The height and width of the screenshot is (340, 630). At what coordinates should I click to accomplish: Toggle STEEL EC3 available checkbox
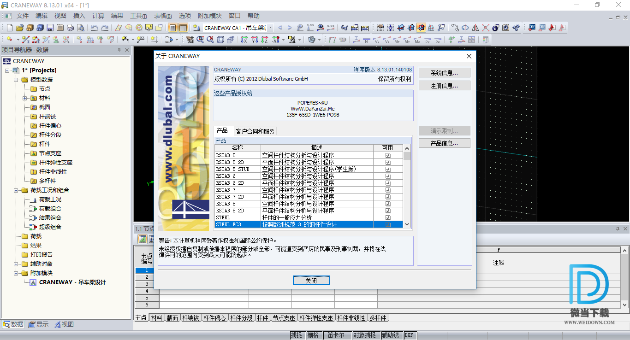pyautogui.click(x=388, y=224)
